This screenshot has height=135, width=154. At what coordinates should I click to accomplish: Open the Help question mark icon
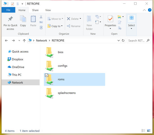click(150, 10)
